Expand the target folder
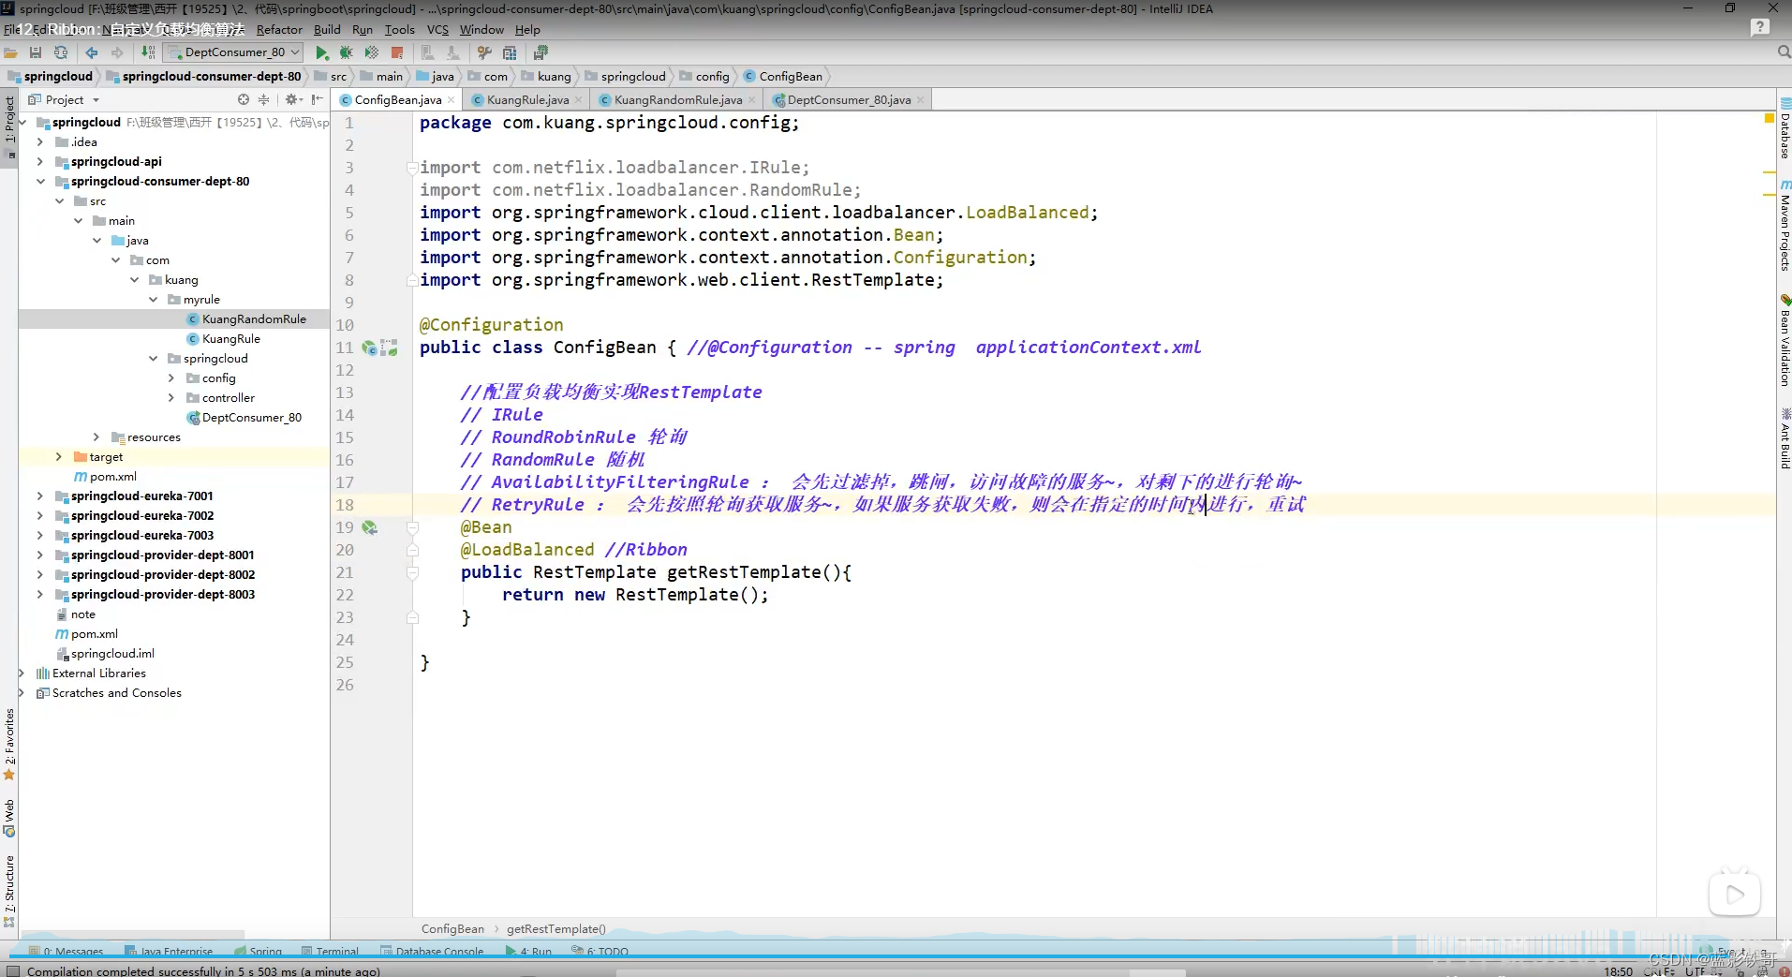The height and width of the screenshot is (977, 1792). [59, 457]
